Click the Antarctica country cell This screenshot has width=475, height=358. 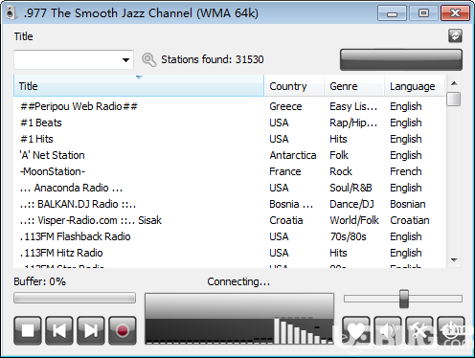(293, 155)
